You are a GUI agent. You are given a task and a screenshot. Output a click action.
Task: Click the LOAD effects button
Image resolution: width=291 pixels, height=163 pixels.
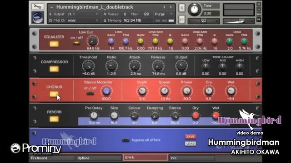click(191, 144)
